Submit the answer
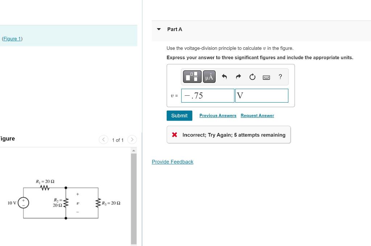Image resolution: width=371 pixels, height=246 pixels. 179,116
